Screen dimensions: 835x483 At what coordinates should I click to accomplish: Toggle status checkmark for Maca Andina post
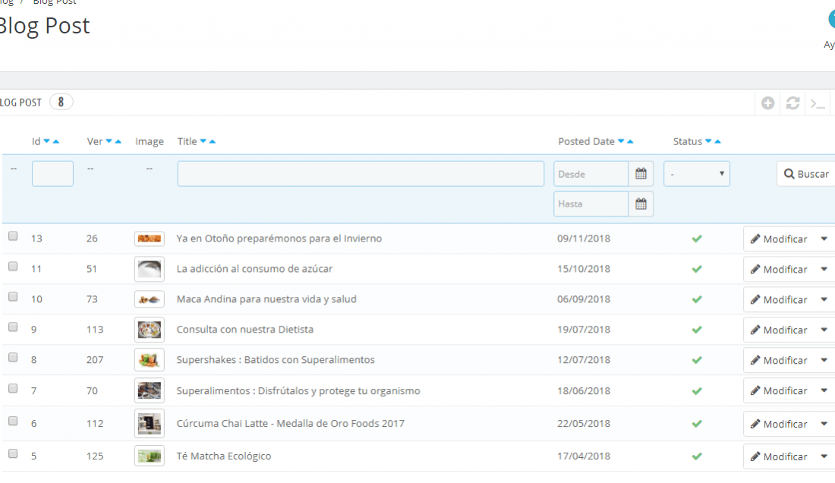(697, 299)
